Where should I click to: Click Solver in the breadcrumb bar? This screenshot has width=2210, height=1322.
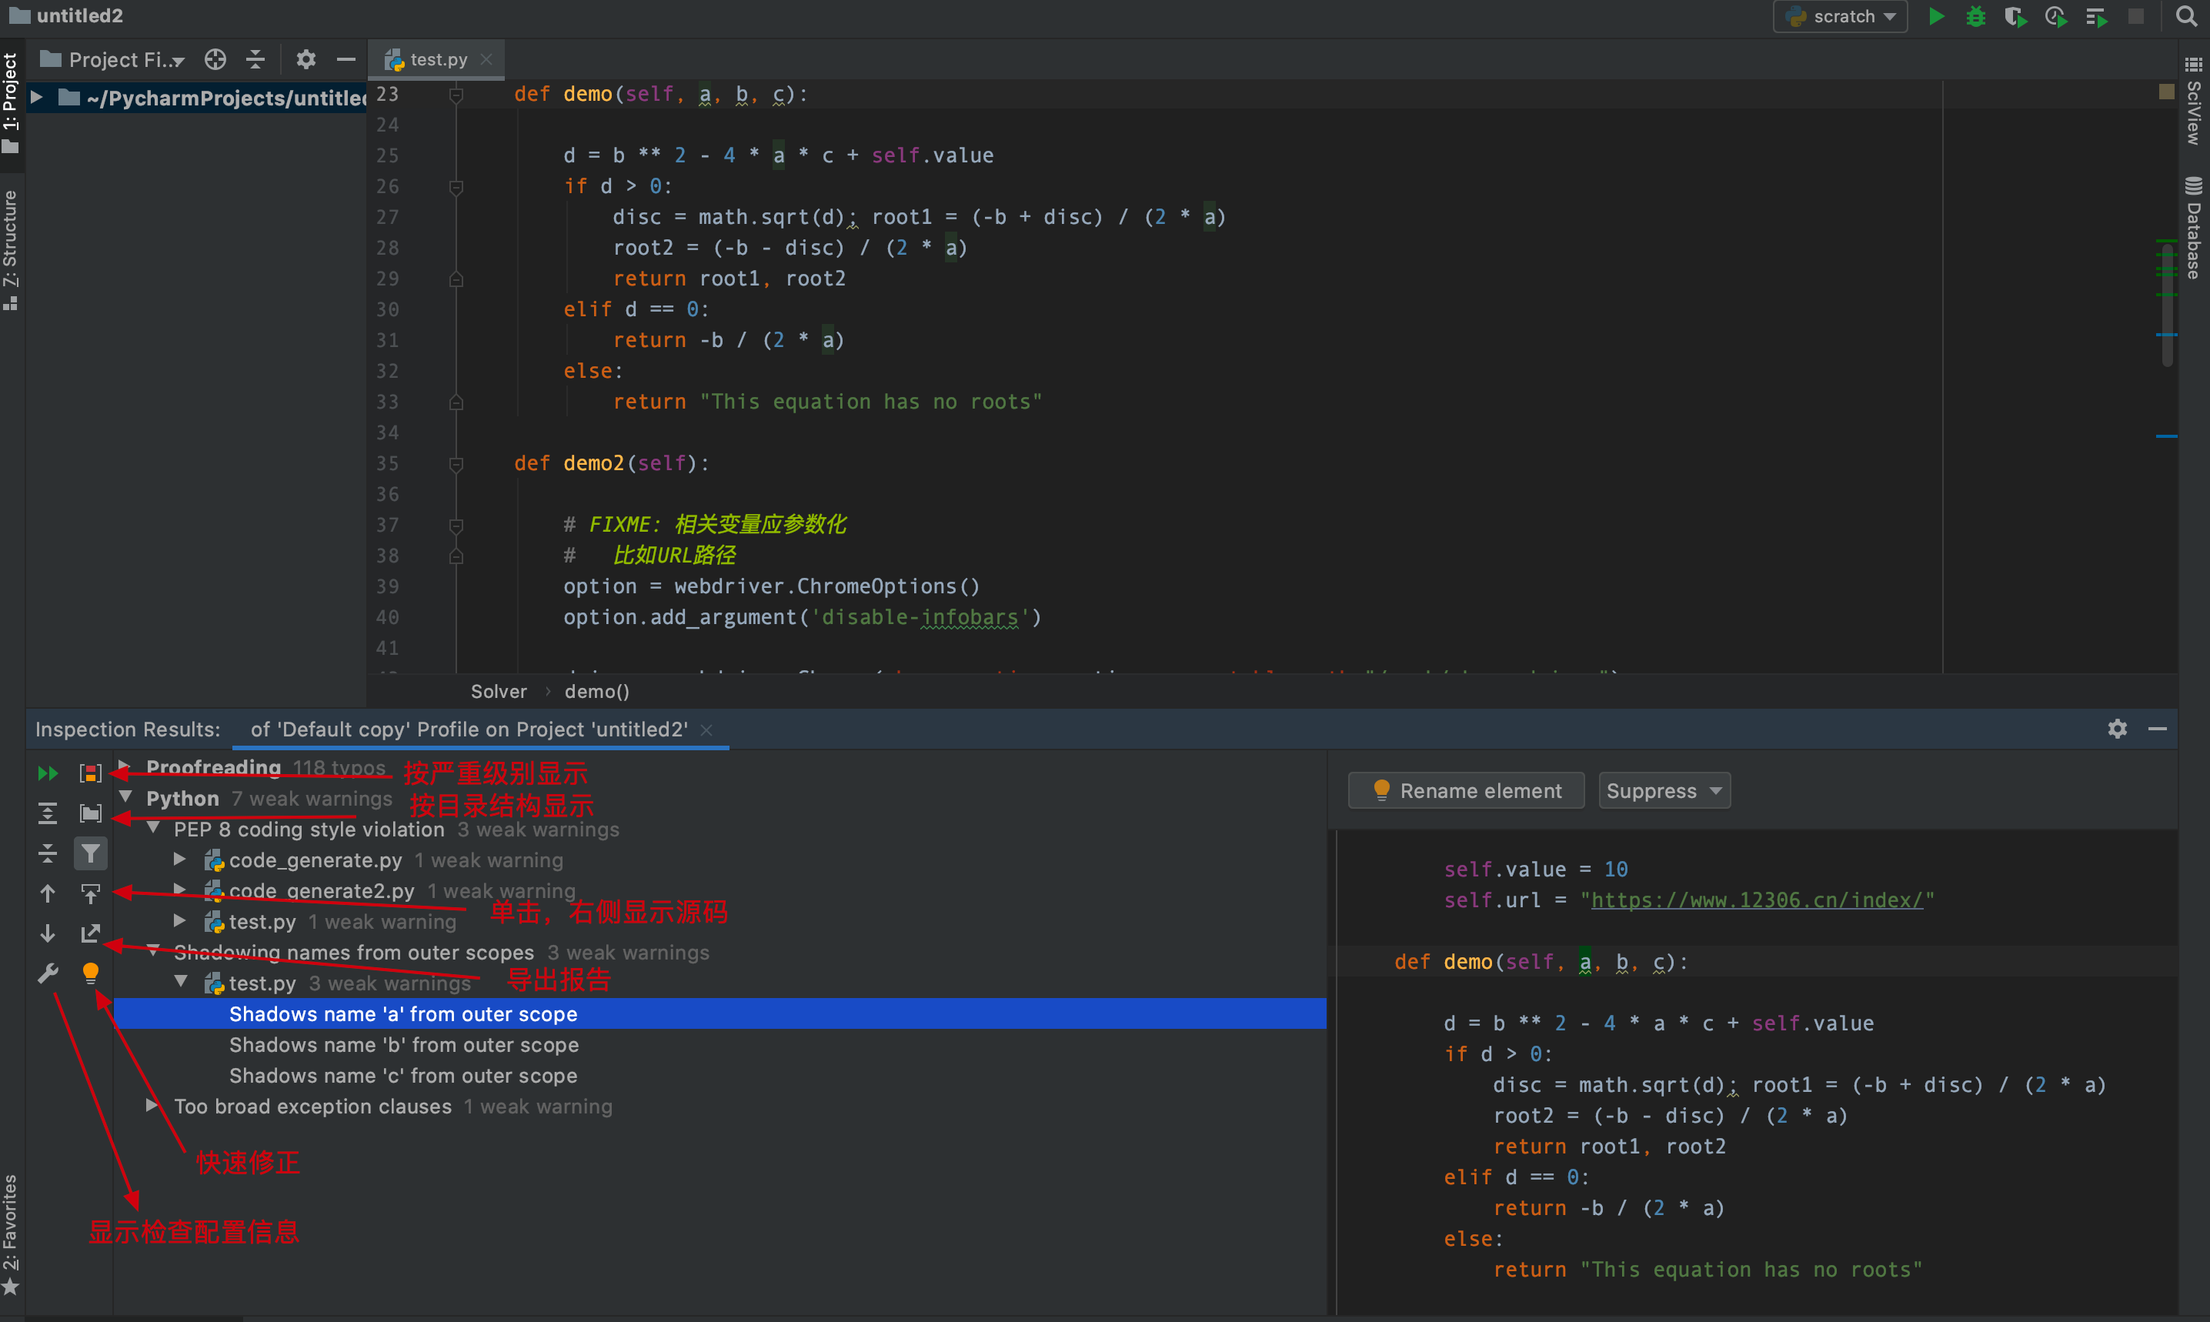499,691
